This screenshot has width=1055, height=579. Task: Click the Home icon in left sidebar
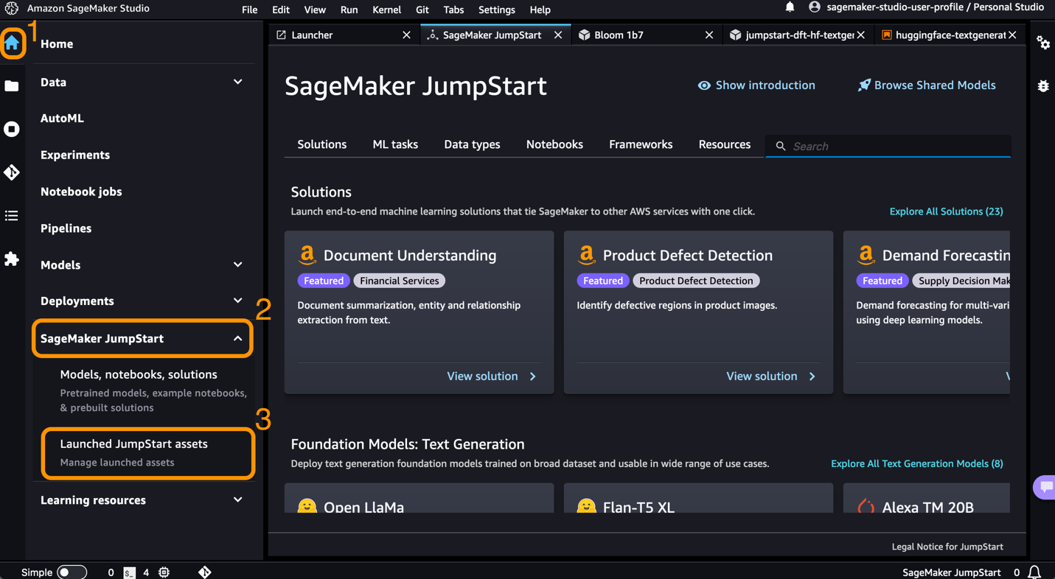[x=12, y=43]
